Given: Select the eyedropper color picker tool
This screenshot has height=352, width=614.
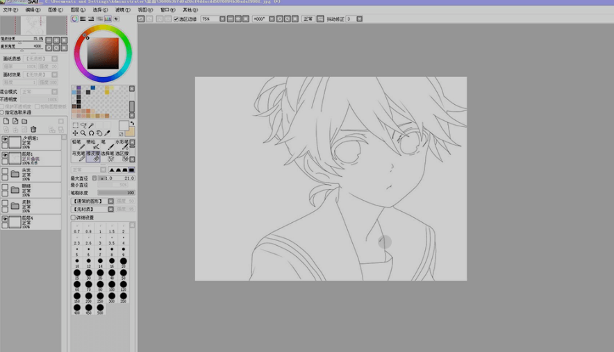Looking at the screenshot, I should coord(107,133).
